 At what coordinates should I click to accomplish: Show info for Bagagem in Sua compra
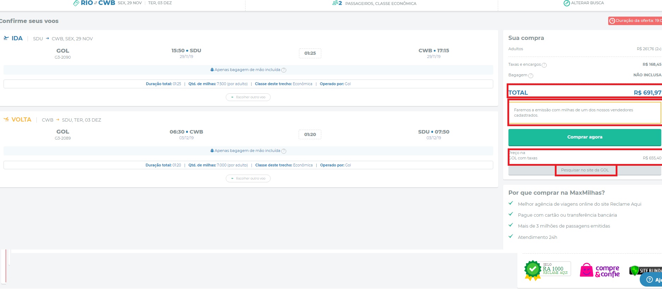(531, 76)
